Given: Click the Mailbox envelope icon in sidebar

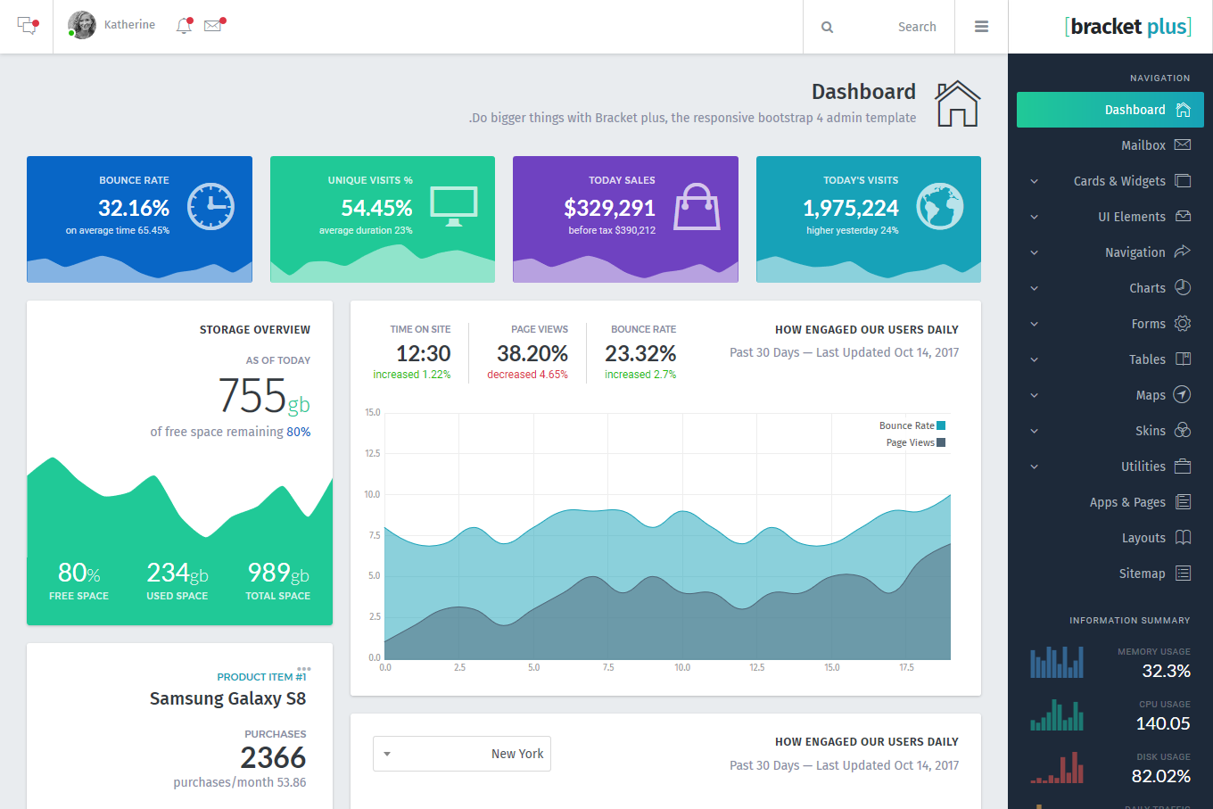Looking at the screenshot, I should point(1183,144).
